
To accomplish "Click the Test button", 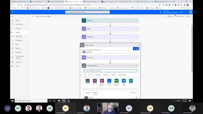I will (187, 16).
